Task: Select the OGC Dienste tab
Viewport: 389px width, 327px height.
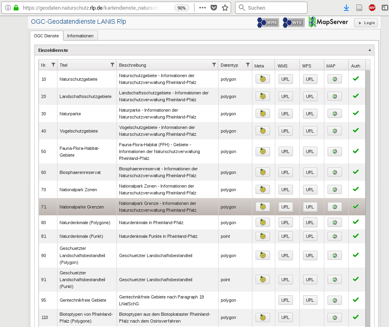Action: click(46, 36)
